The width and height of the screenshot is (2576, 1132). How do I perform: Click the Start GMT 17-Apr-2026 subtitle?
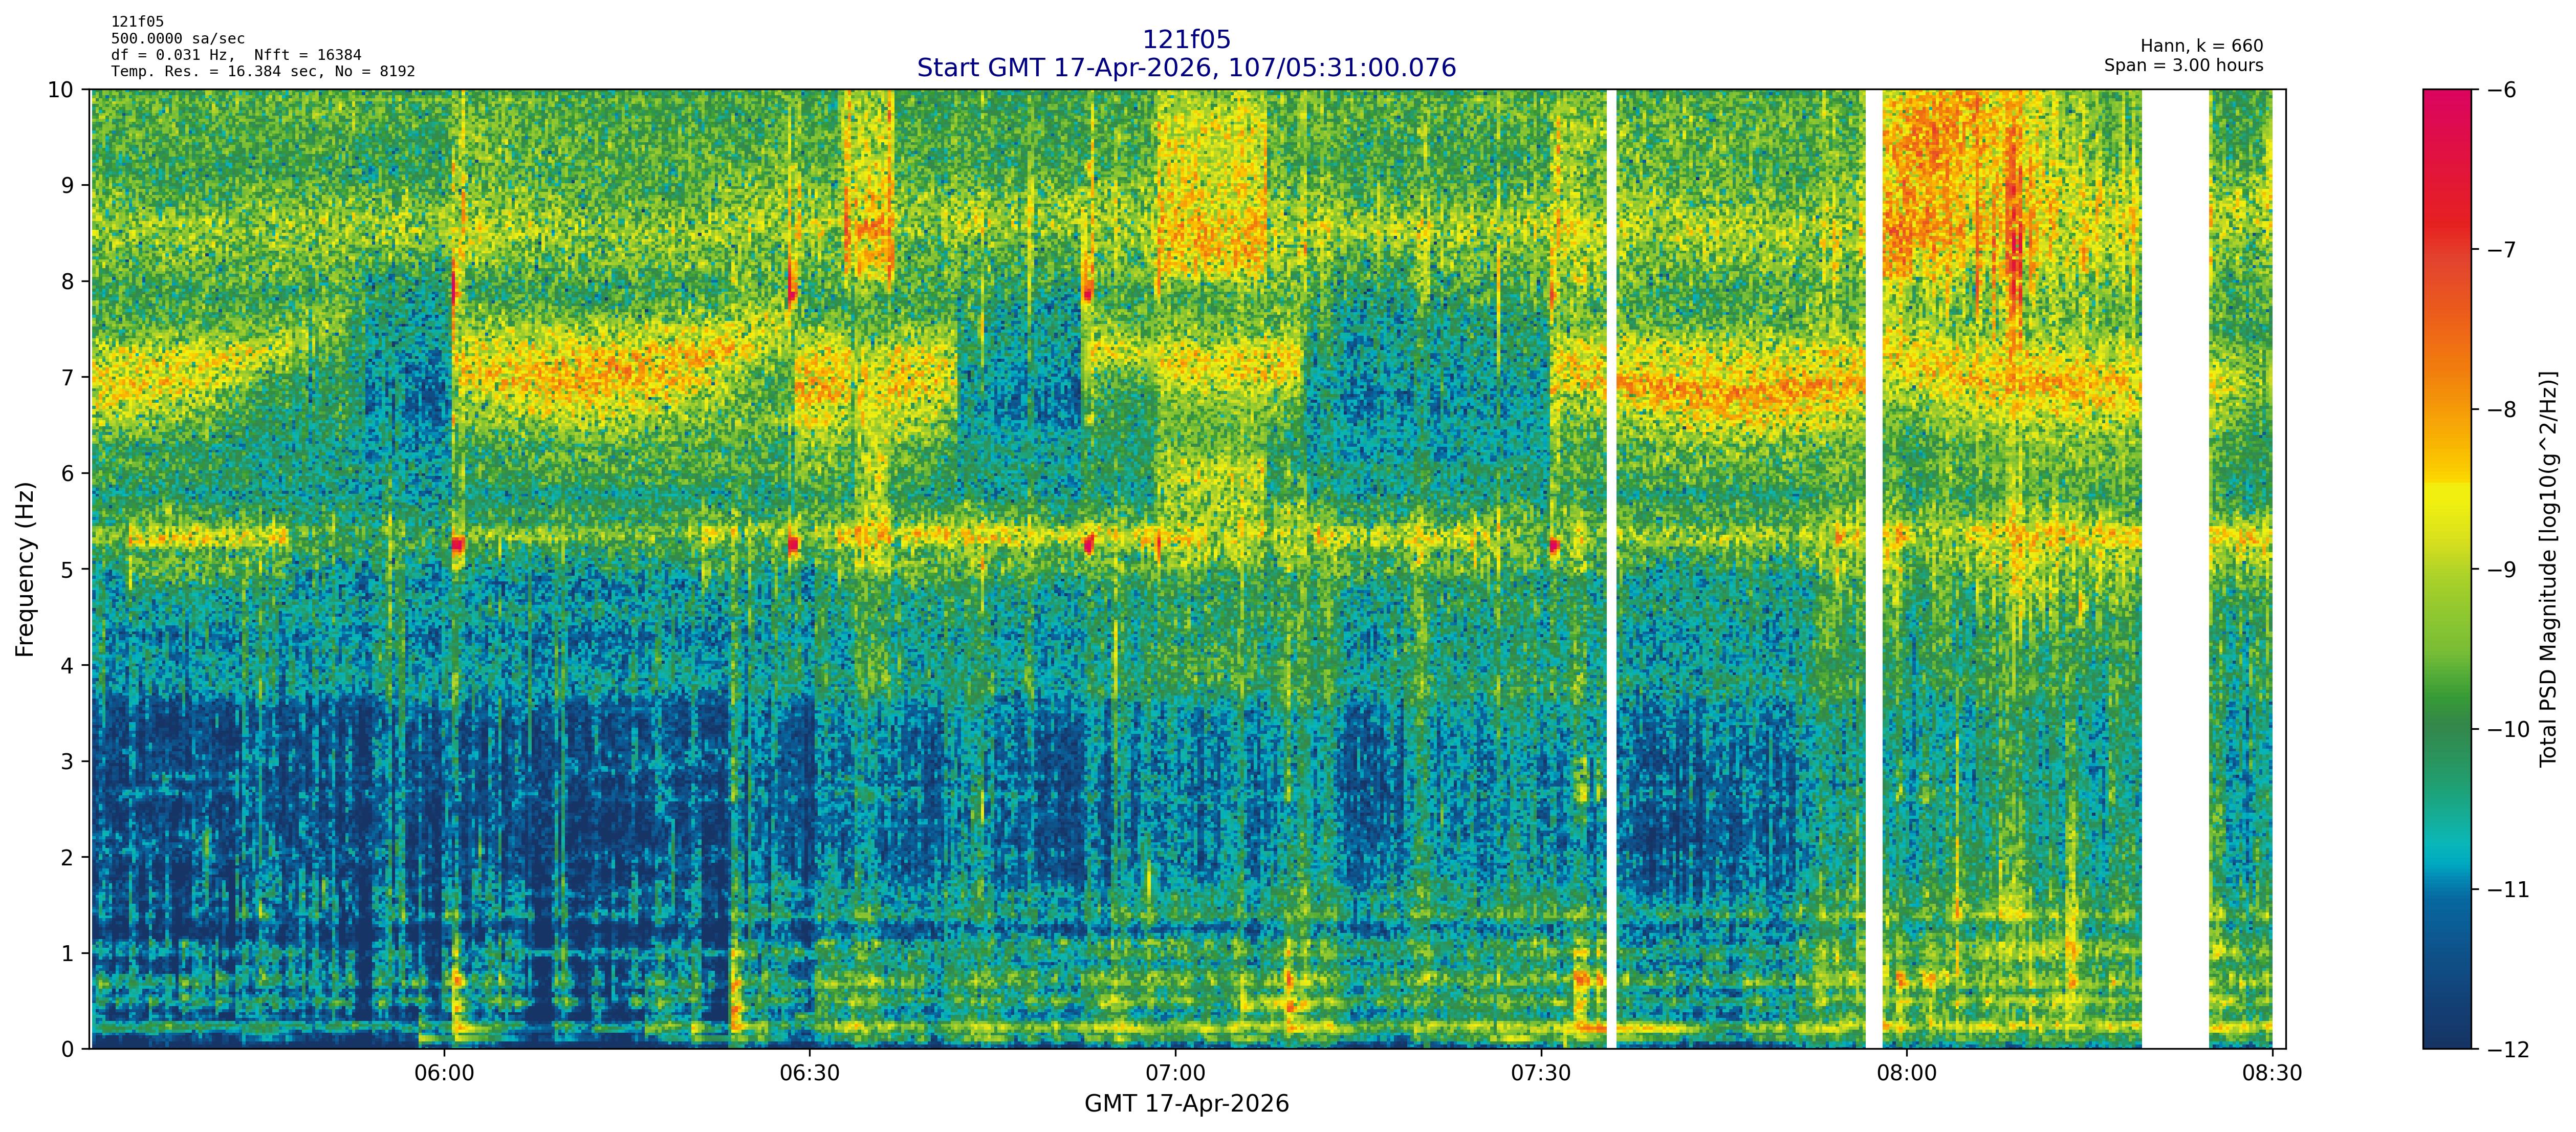coord(1186,68)
